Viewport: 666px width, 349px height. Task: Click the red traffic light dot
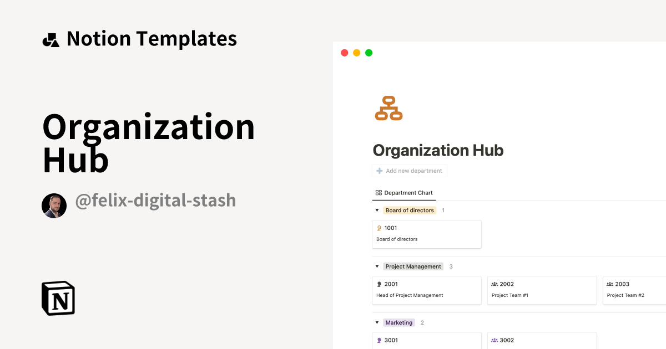344,52
